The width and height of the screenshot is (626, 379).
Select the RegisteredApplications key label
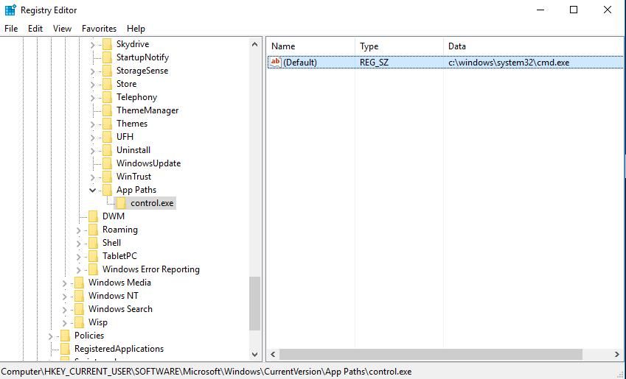click(x=119, y=349)
